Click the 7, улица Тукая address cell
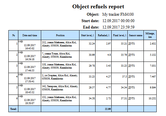 point(60,56)
